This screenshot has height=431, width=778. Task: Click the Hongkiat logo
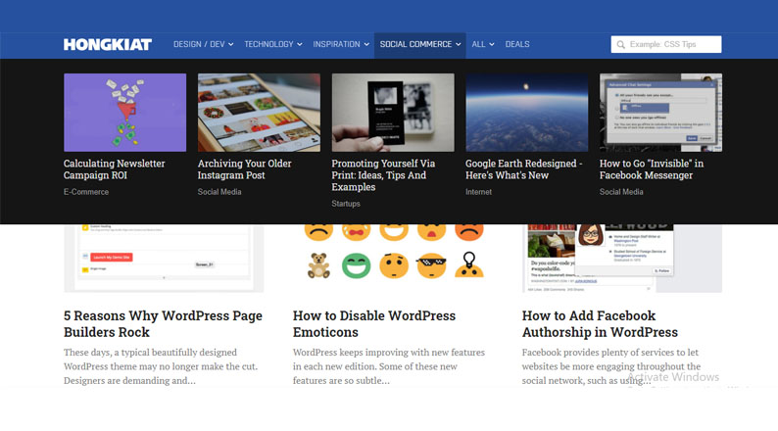coord(108,45)
